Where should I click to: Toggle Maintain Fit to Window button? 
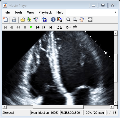pyautogui.click(x=90, y=19)
